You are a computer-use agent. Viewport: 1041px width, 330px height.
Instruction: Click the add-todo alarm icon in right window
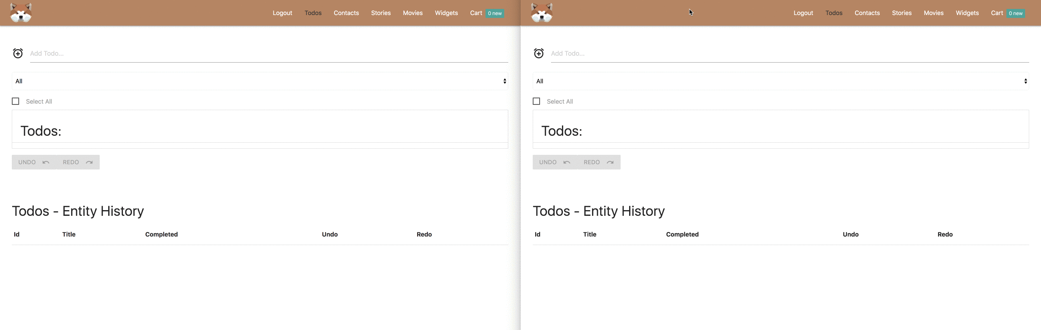click(539, 53)
